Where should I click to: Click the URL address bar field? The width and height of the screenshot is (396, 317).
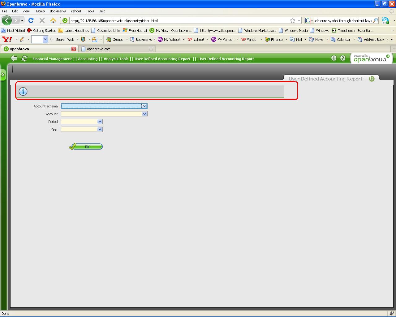[179, 20]
